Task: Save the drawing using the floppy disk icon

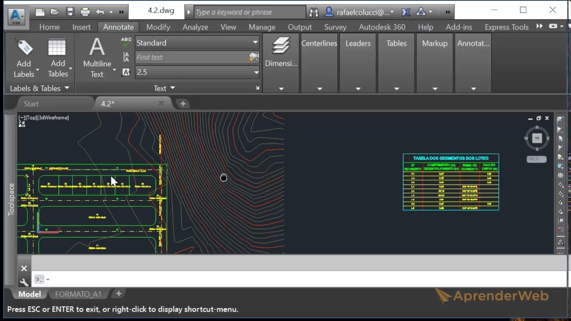Action: click(70, 12)
